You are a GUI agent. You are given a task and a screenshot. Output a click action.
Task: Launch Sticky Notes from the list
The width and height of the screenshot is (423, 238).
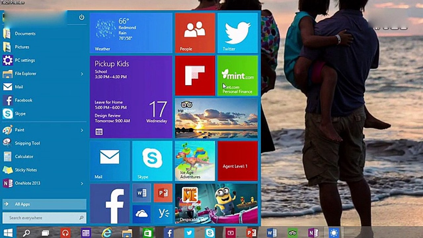44,170
